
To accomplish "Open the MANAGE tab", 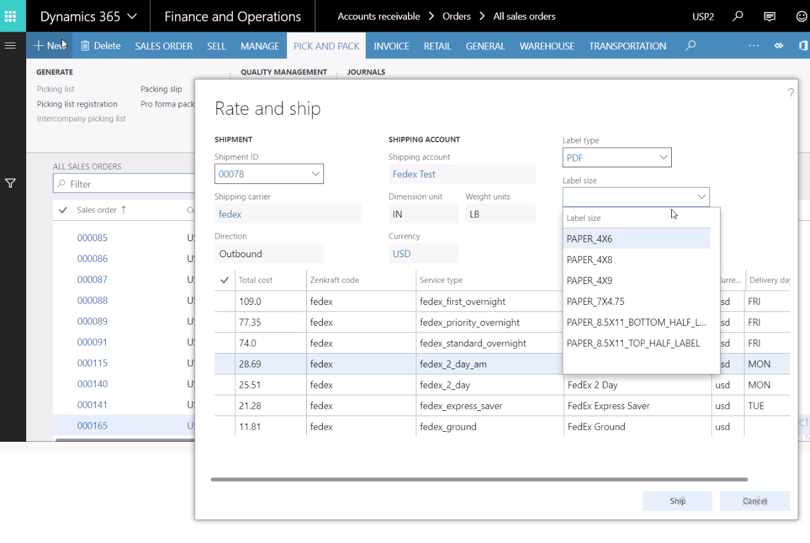I will click(x=260, y=46).
